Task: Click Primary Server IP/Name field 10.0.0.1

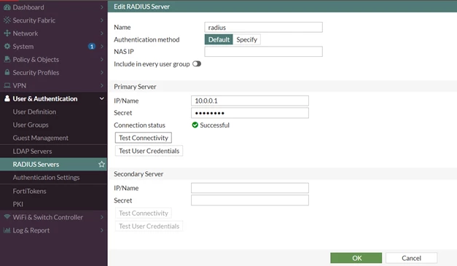Action: coord(250,101)
